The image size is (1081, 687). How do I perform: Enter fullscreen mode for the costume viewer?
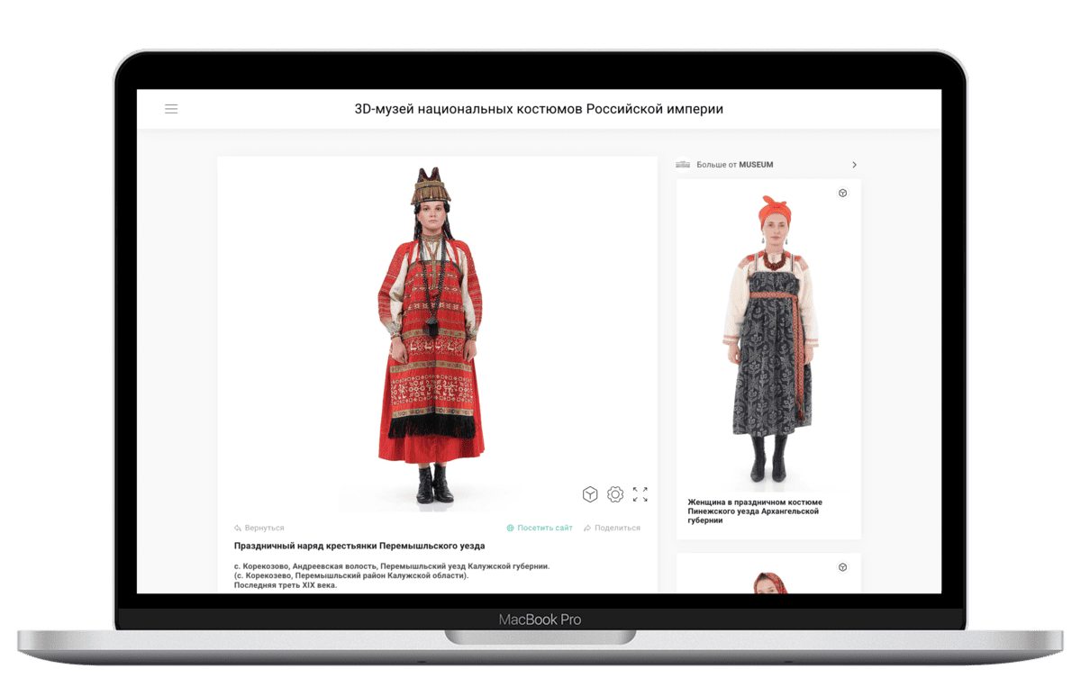[640, 494]
